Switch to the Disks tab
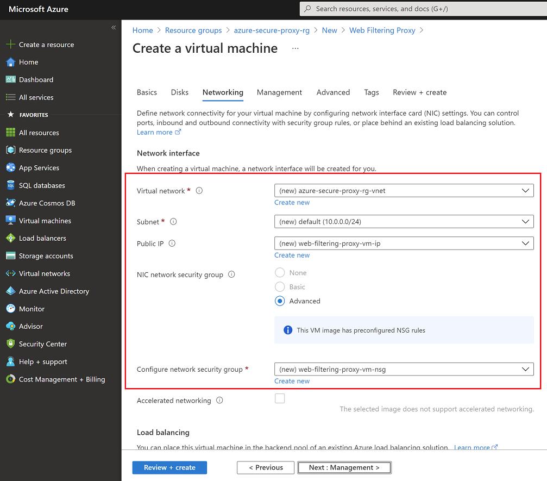547x481 pixels. [180, 92]
